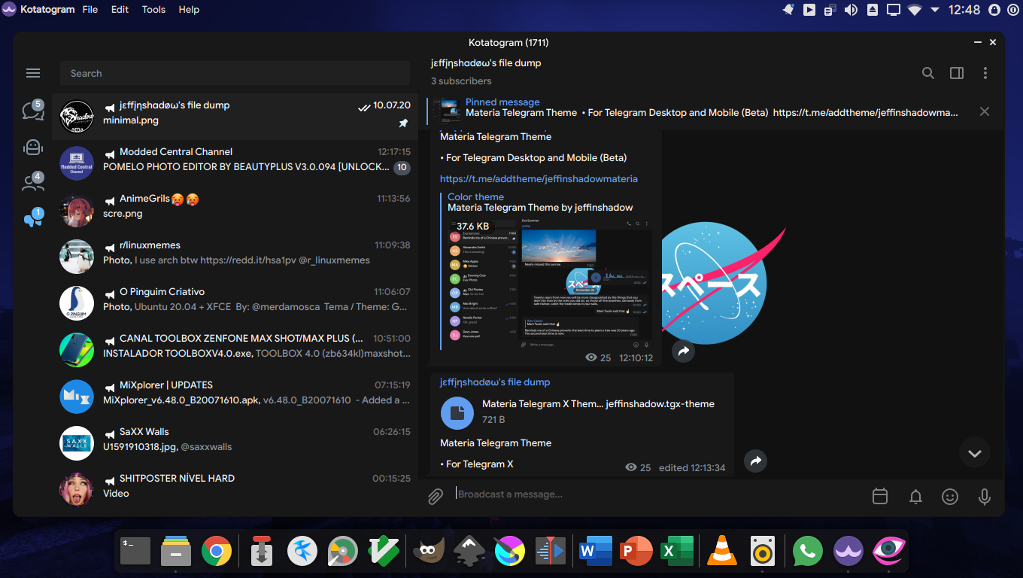Click the Pinned message title
This screenshot has width=1023, height=578.
502,102
